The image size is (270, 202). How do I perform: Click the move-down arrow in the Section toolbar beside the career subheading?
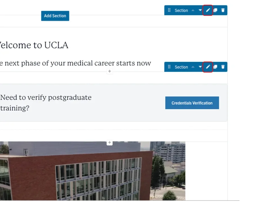click(x=200, y=67)
